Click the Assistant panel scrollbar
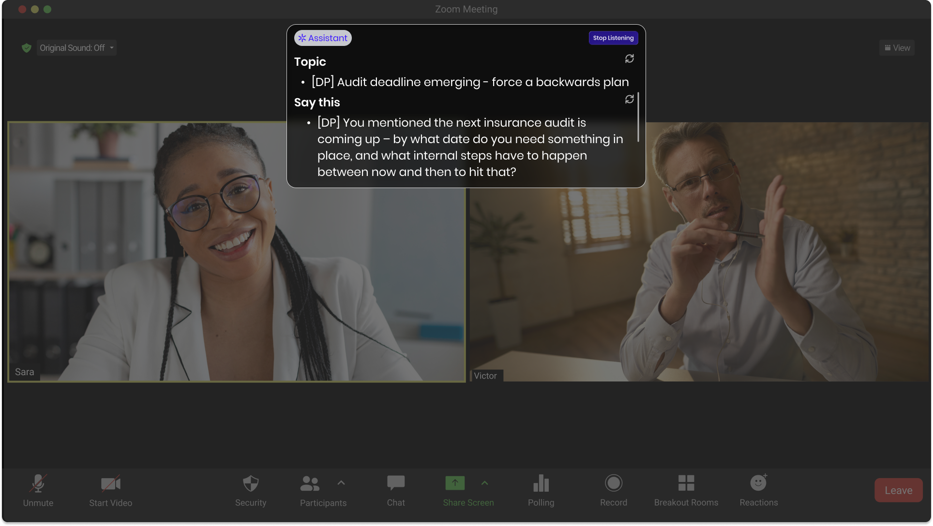Image resolution: width=933 pixels, height=526 pixels. [638, 117]
